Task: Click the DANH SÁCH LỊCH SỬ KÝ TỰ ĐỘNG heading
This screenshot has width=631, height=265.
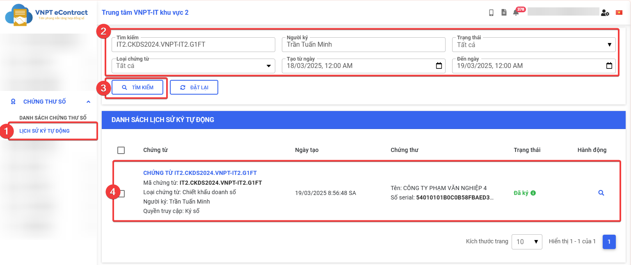Action: pyautogui.click(x=163, y=120)
